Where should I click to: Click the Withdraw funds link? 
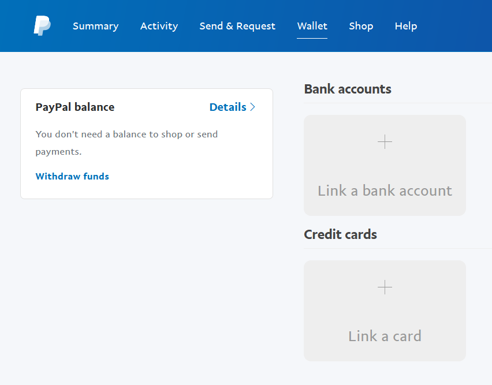pos(72,177)
